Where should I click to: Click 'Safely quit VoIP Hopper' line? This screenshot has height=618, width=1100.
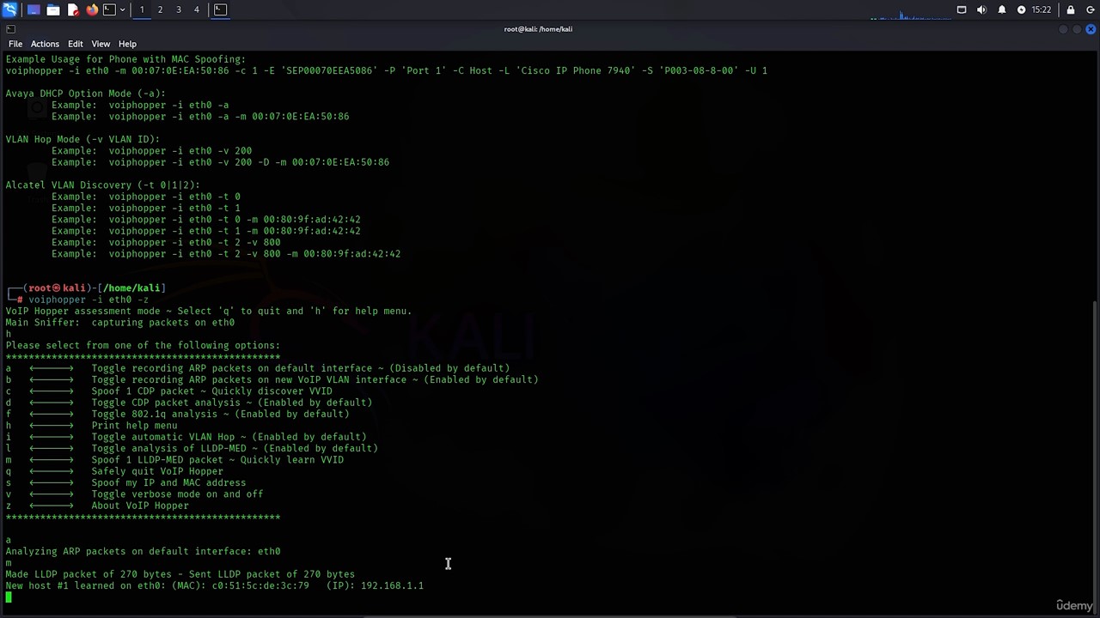pyautogui.click(x=157, y=471)
